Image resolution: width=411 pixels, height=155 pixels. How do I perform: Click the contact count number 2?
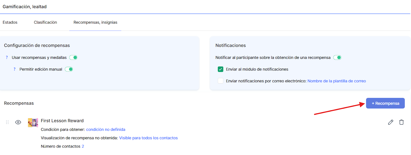[x=83, y=147]
